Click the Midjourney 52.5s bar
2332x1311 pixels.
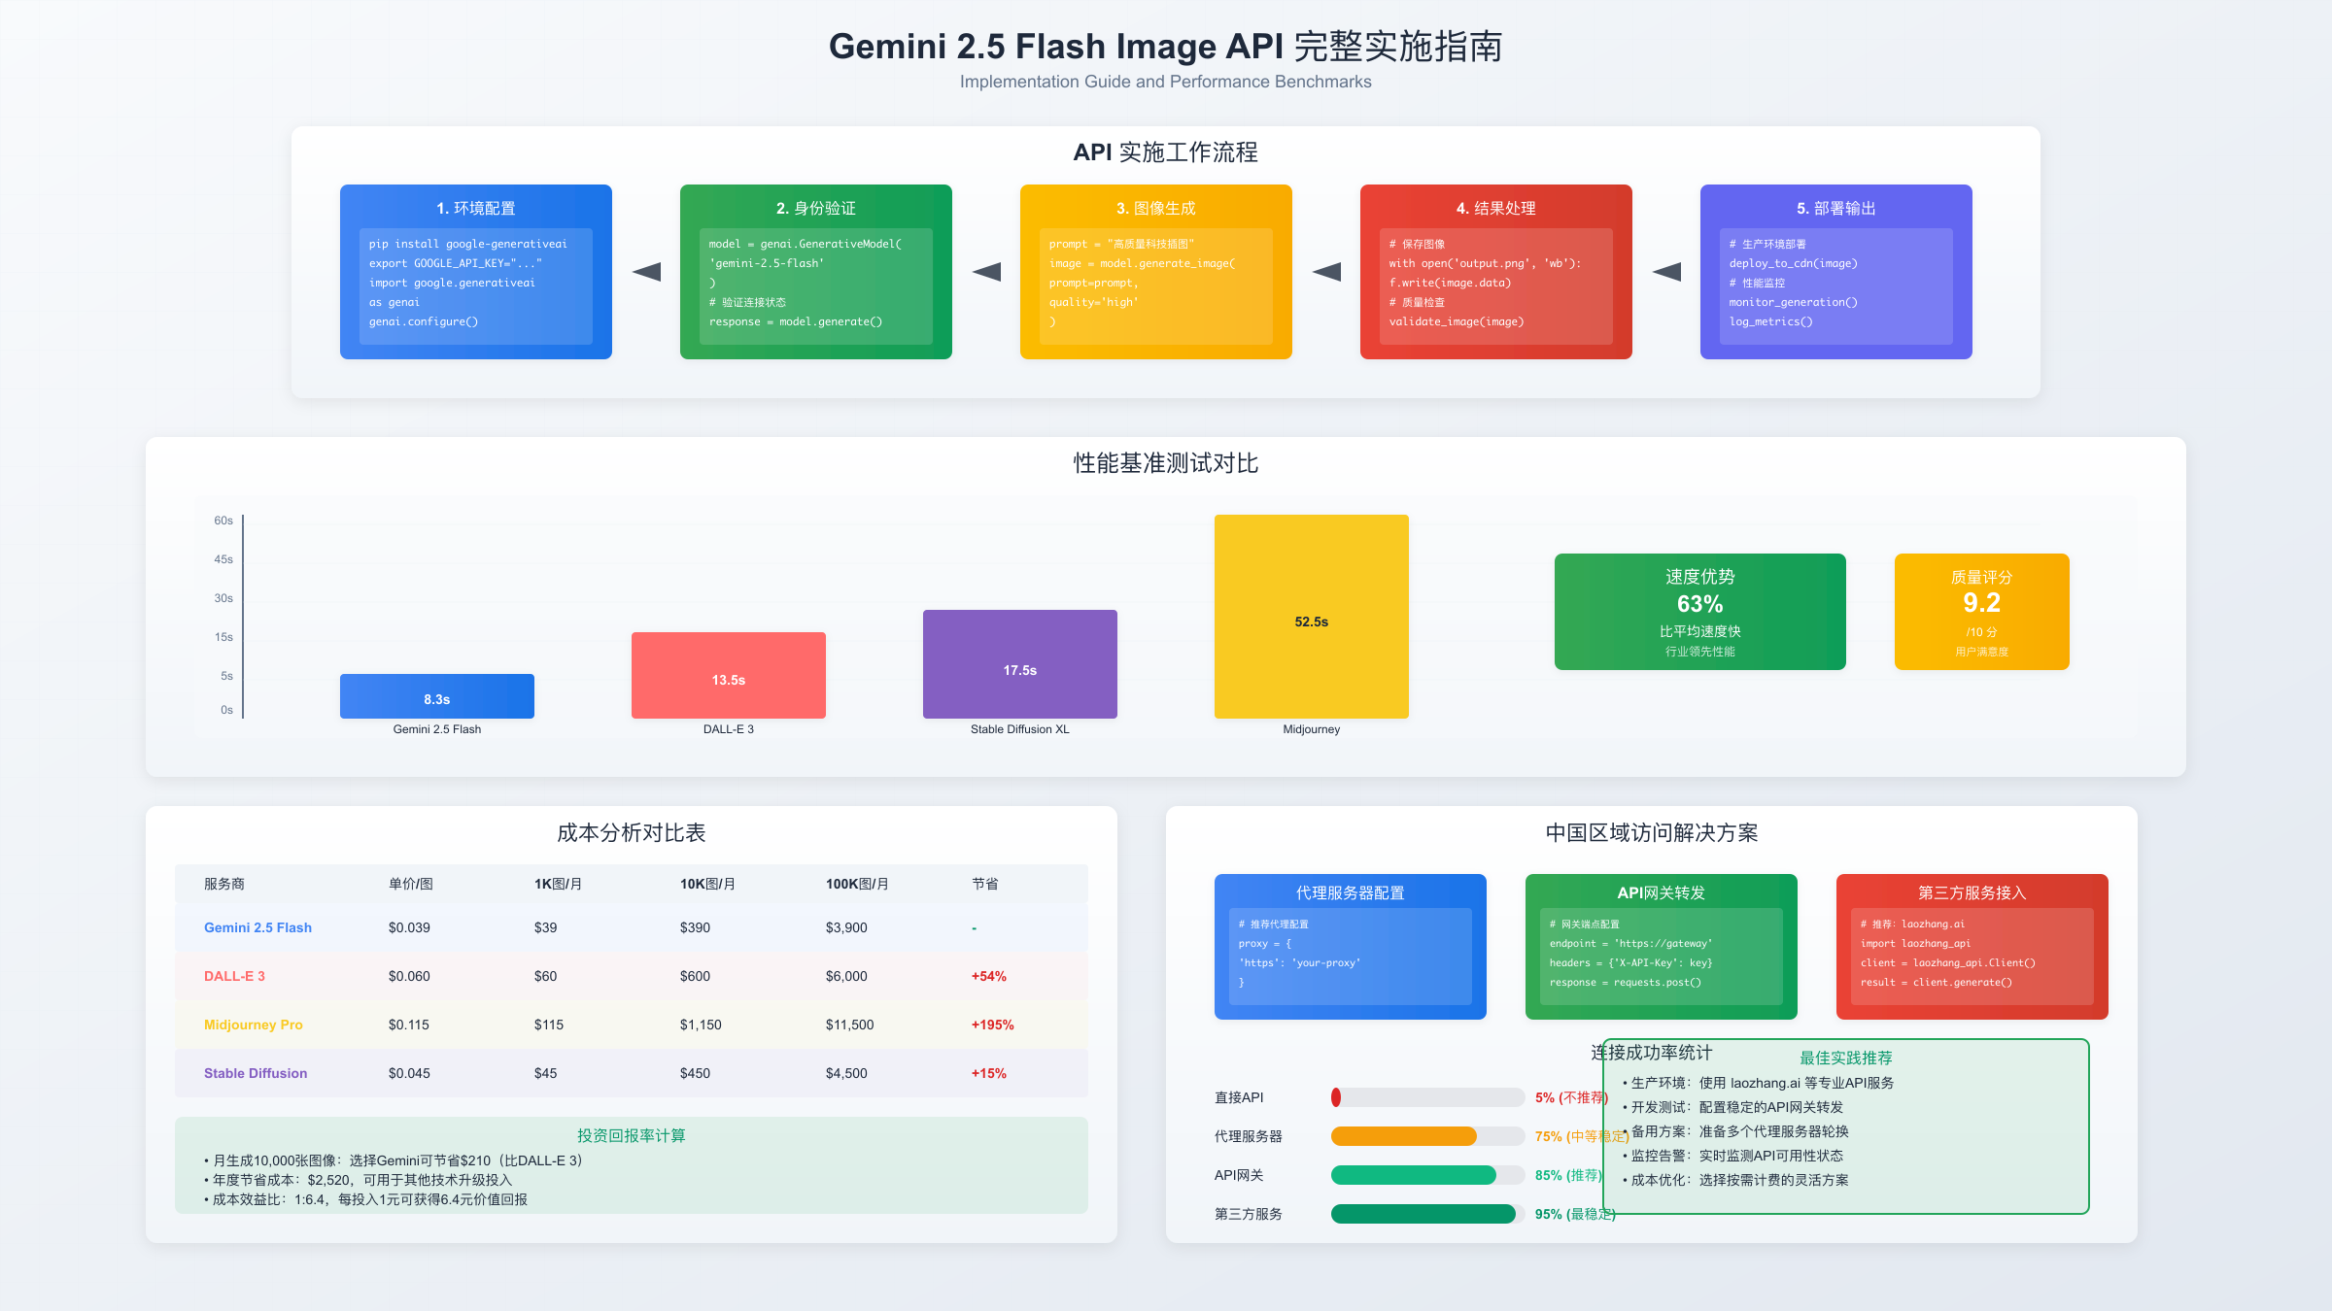(x=1312, y=617)
